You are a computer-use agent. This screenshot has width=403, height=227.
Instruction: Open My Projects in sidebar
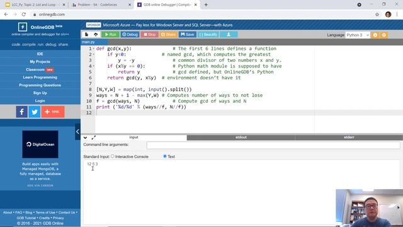click(x=40, y=62)
